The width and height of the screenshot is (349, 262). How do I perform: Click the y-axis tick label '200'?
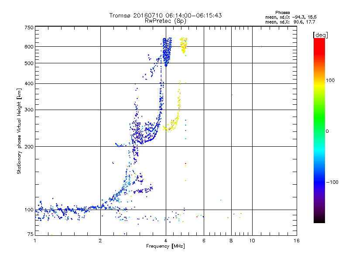(29, 147)
